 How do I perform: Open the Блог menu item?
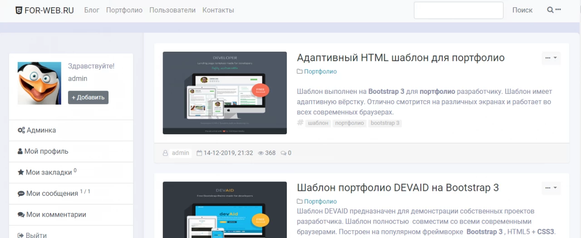(x=92, y=10)
